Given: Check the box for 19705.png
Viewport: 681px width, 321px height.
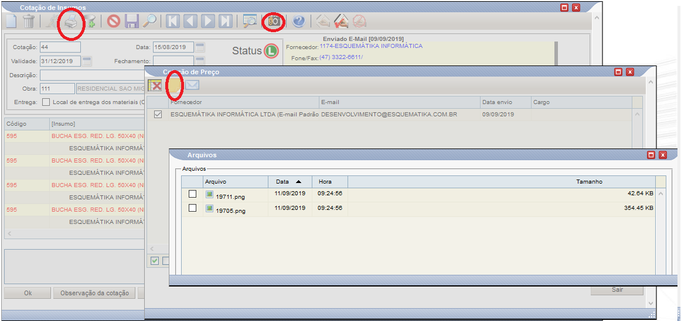Looking at the screenshot, I should 192,208.
